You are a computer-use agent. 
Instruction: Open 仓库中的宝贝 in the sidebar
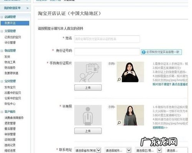[13, 98]
